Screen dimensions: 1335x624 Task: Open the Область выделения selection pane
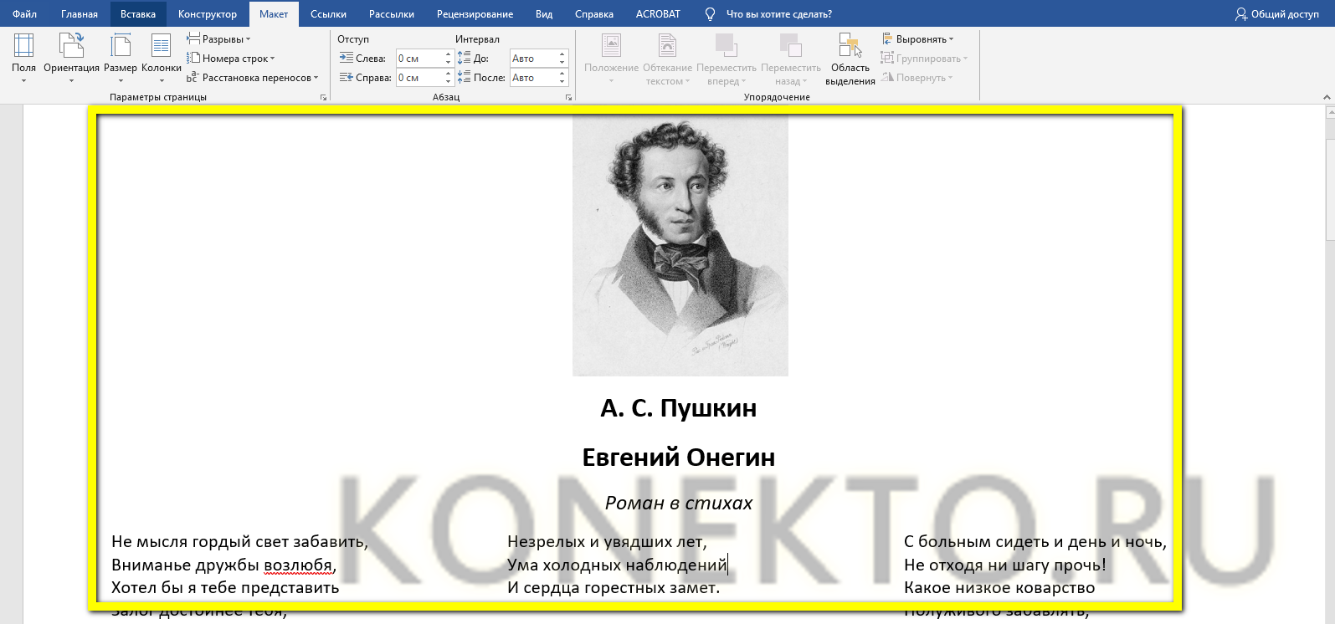point(850,59)
